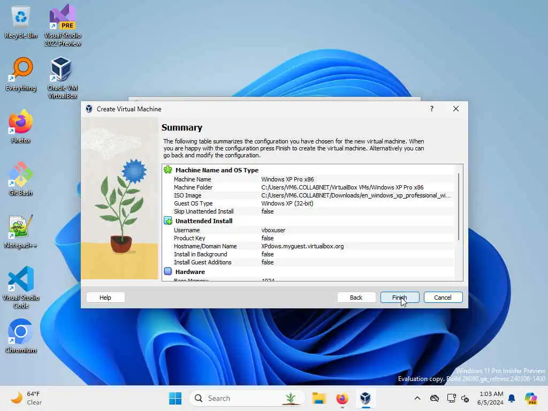The height and width of the screenshot is (411, 548).
Task: Select the Unattended Install header
Action: pyautogui.click(x=204, y=221)
